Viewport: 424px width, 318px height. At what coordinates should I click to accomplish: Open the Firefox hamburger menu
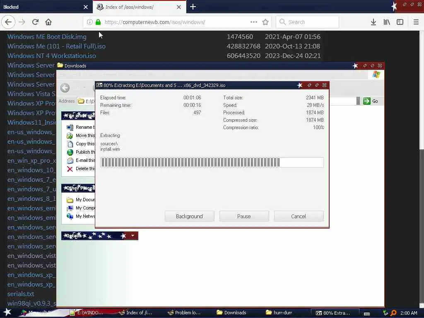point(416,22)
